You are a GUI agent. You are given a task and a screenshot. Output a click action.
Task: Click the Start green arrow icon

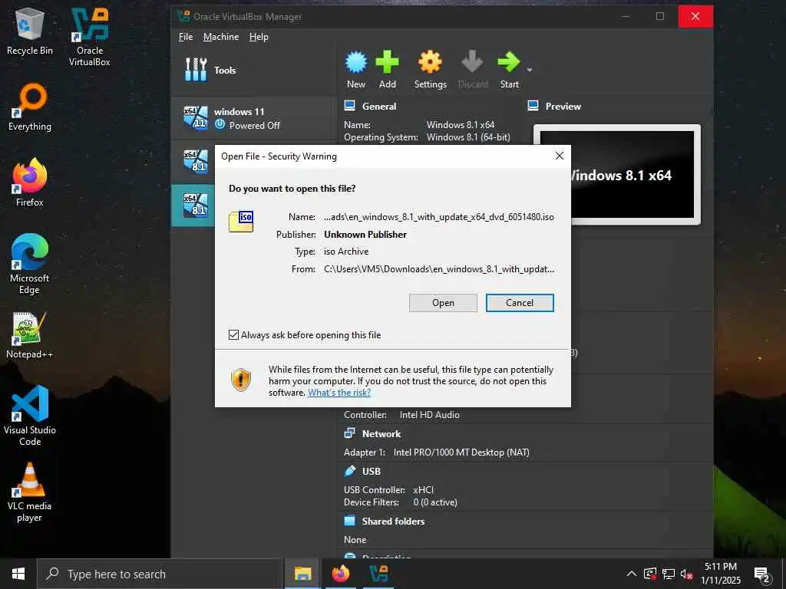coord(509,62)
